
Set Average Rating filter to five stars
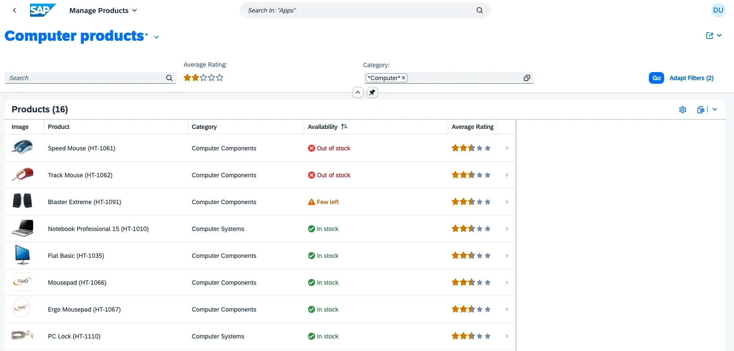[x=220, y=78]
